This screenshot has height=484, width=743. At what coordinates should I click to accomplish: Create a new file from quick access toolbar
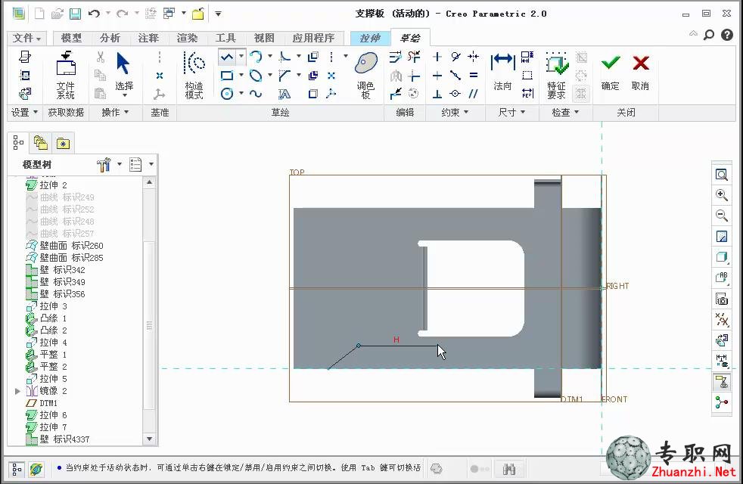tap(39, 14)
